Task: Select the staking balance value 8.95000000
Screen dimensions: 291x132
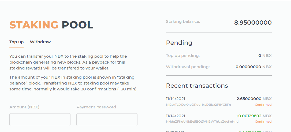Action: pyautogui.click(x=253, y=23)
